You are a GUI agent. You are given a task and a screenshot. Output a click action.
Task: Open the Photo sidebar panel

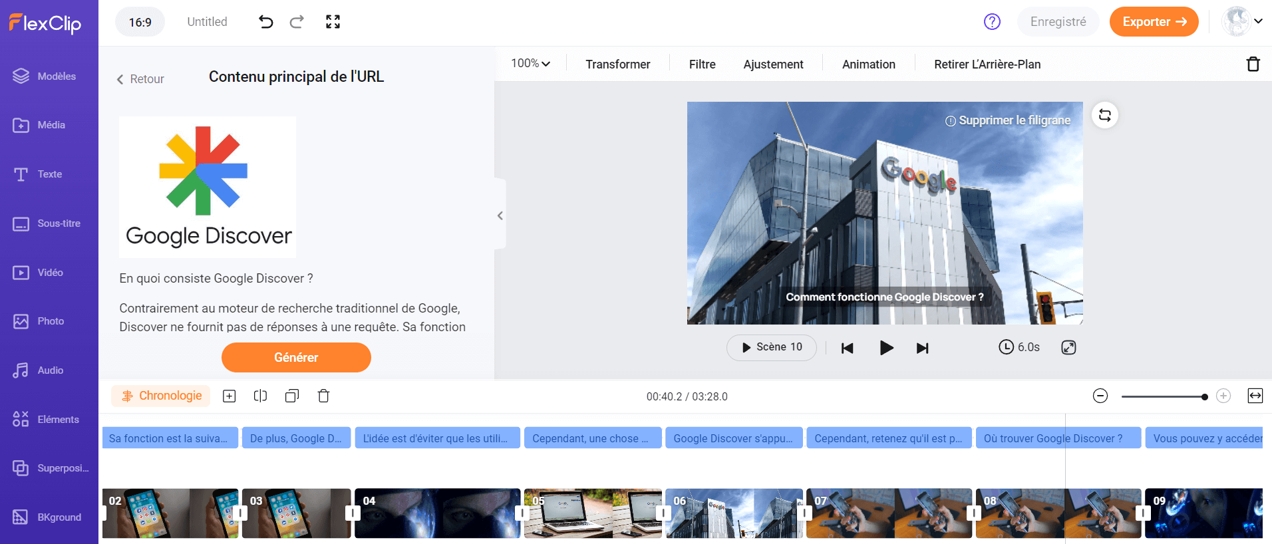click(39, 321)
